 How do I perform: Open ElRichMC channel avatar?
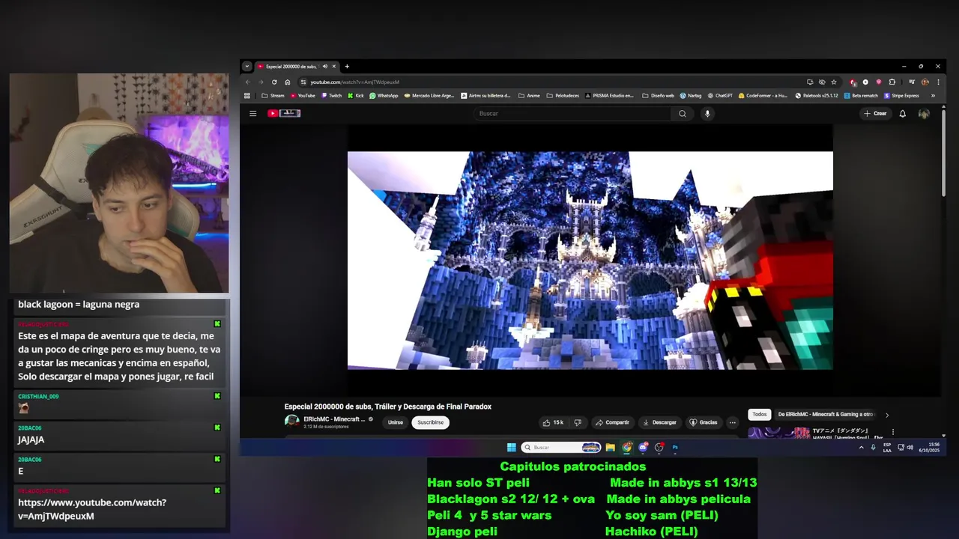click(x=292, y=421)
